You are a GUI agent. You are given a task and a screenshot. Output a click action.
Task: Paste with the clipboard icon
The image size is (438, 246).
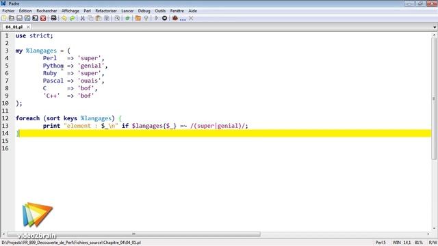tap(99, 18)
